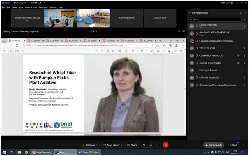Open the Webex Edit menu

tap(9, 7)
